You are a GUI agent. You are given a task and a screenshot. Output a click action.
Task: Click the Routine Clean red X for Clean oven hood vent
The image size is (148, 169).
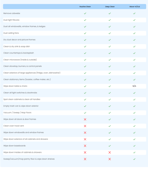click(x=85, y=126)
